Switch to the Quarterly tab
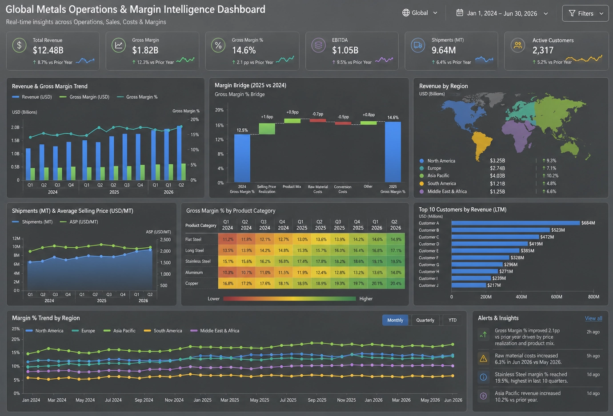The width and height of the screenshot is (613, 416). [425, 320]
